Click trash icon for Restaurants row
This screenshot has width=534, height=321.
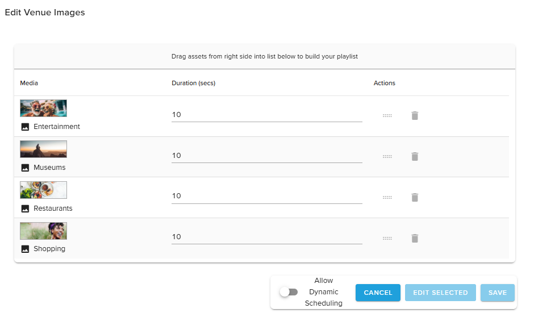(415, 197)
